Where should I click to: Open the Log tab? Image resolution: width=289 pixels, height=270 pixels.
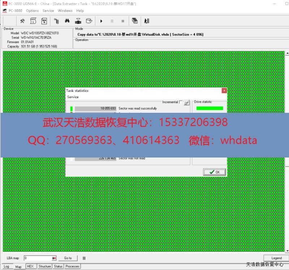coord(7,266)
